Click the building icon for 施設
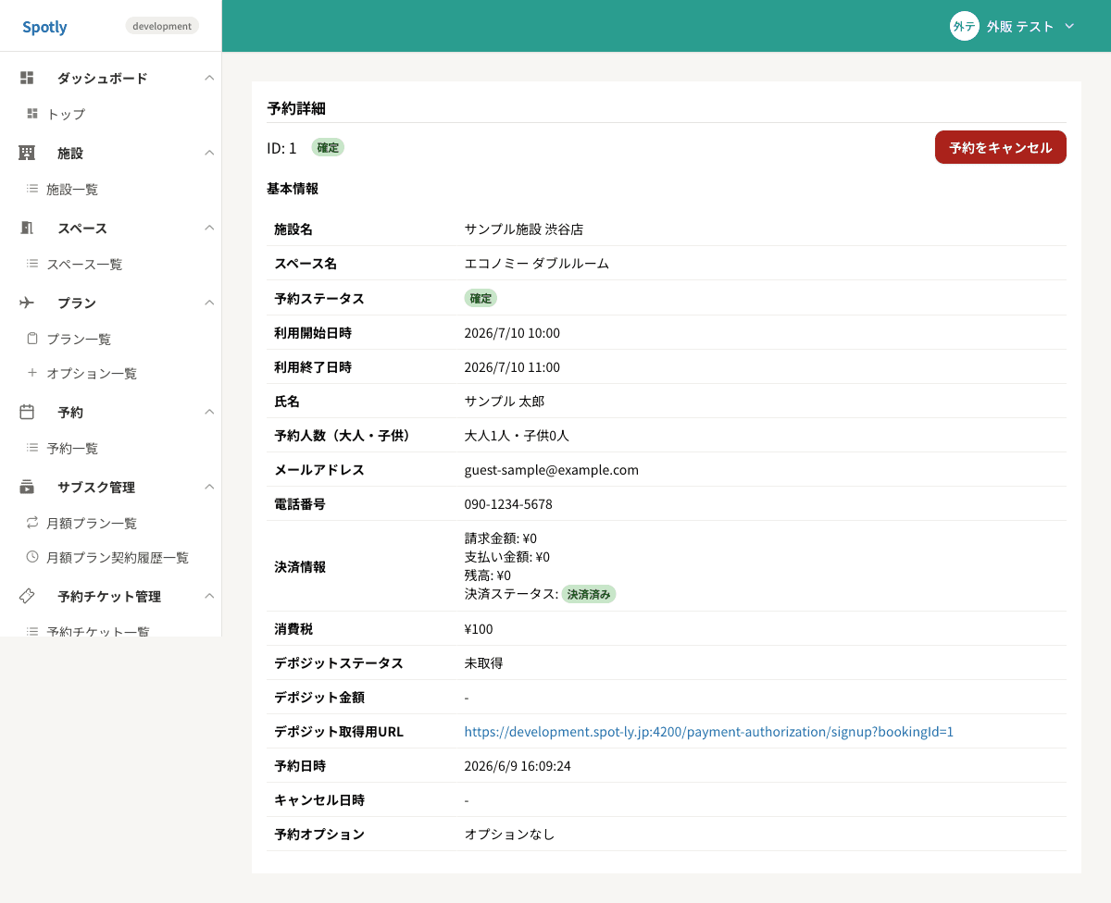 pos(27,153)
